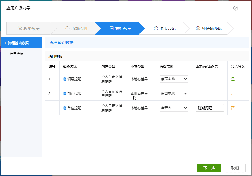
Task: Click the 模板名称 column header
Action: point(70,66)
